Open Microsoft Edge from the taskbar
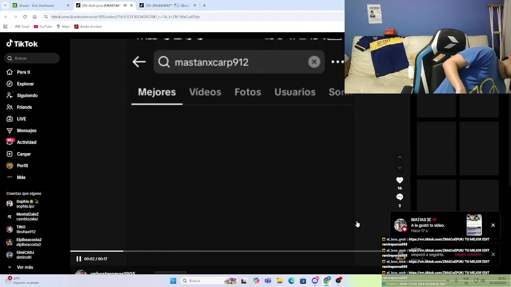This screenshot has width=511, height=287. (x=291, y=281)
